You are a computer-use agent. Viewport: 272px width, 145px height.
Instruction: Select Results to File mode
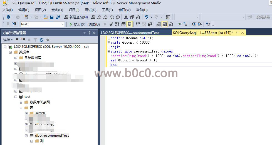pyautogui.click(x=171, y=24)
